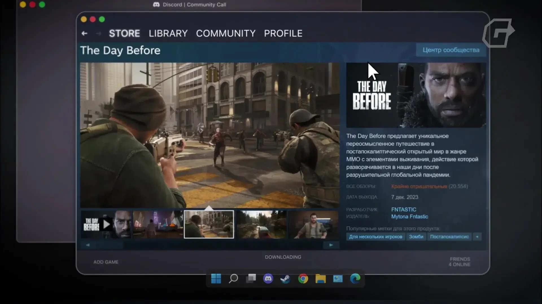Select the highlighted city shootout thumbnail
542x304 pixels.
(209, 224)
